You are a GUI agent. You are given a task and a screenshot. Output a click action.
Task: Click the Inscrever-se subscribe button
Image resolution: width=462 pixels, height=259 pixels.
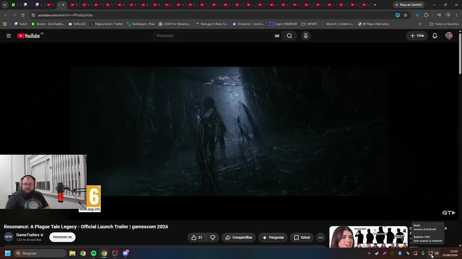point(62,237)
